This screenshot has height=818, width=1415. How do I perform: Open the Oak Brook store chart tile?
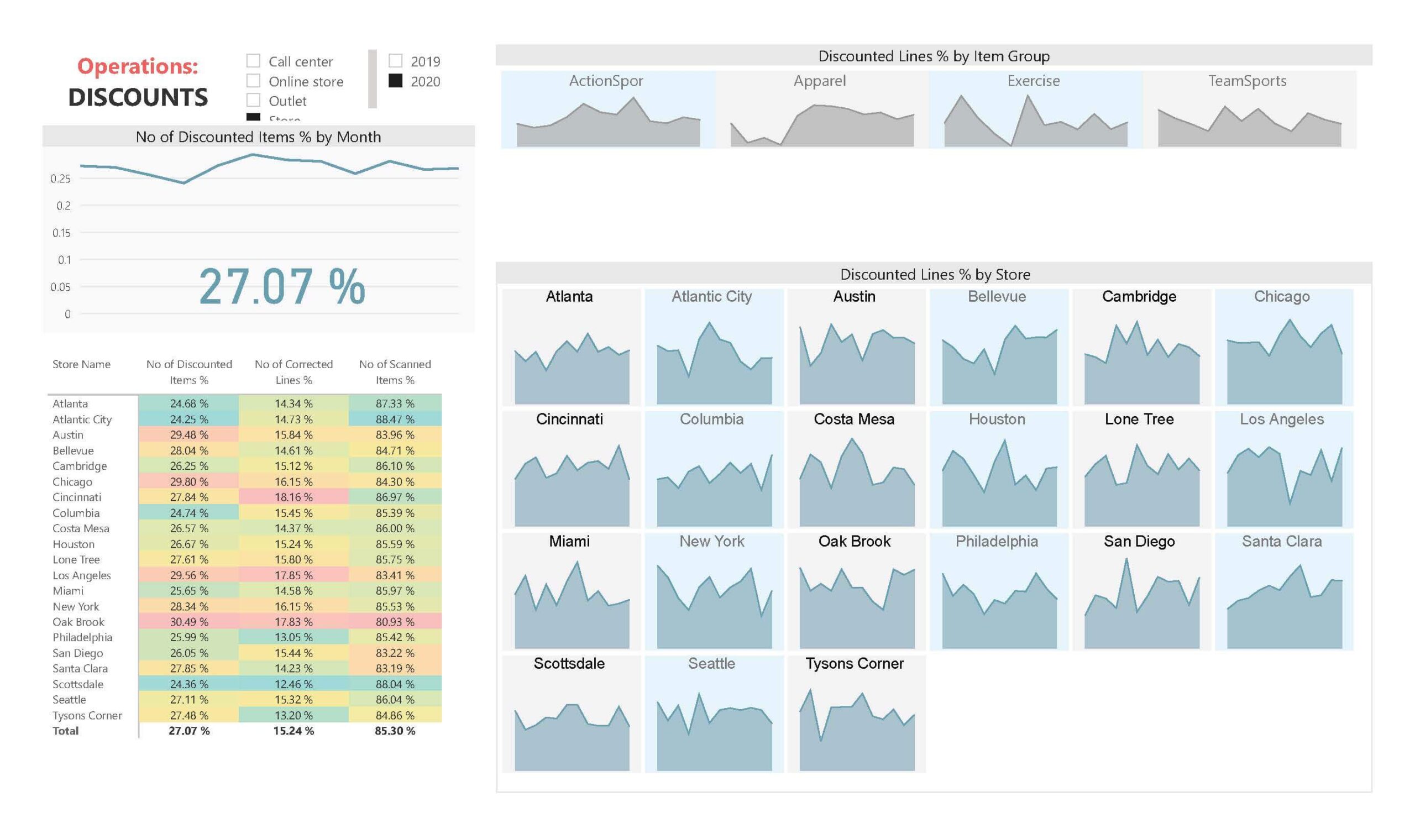tap(856, 592)
